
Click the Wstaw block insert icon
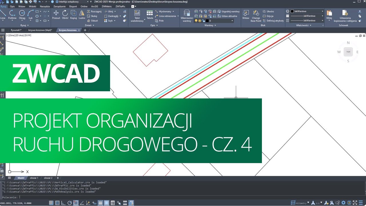tap(246, 15)
